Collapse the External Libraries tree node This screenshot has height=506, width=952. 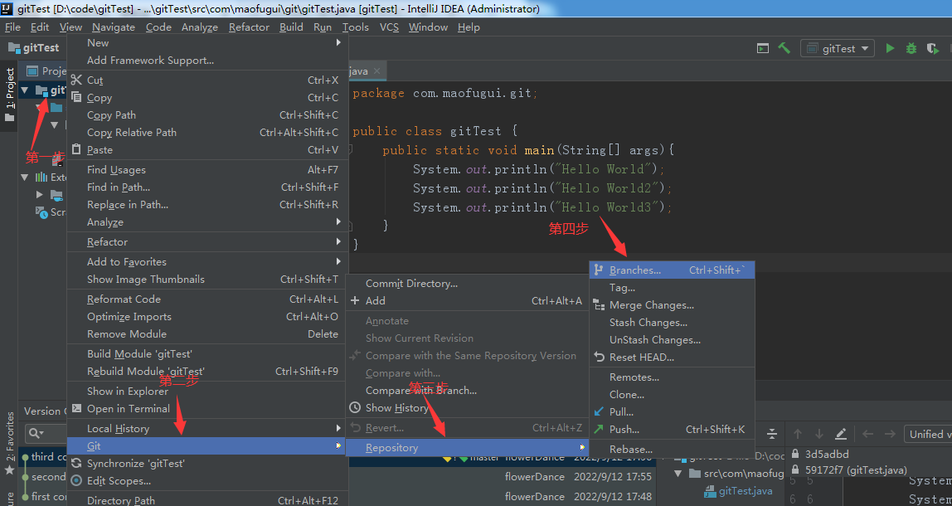(25, 178)
